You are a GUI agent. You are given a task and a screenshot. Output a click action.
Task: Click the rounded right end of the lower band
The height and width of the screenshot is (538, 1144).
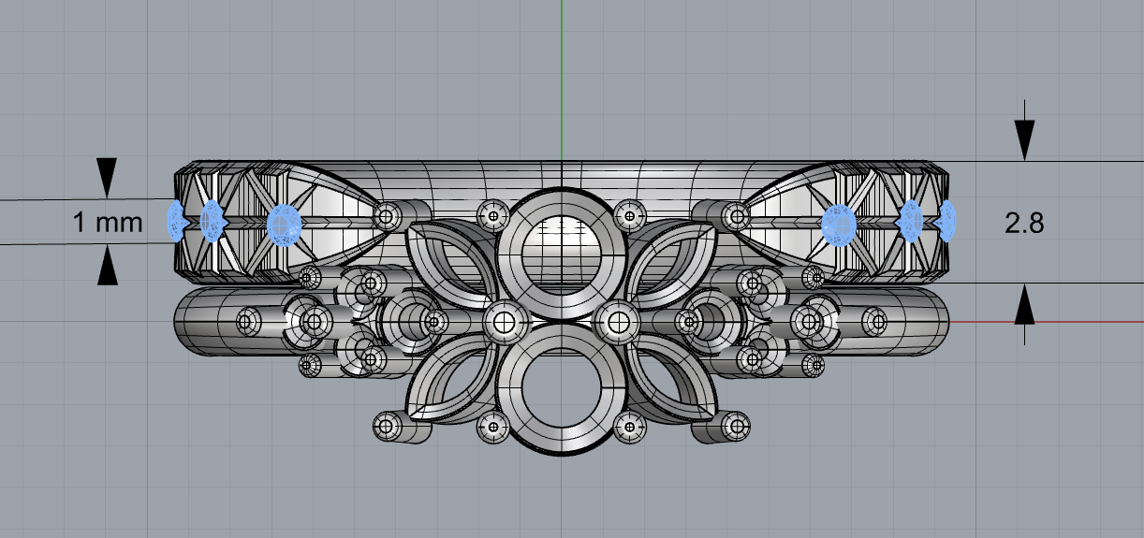(934, 322)
